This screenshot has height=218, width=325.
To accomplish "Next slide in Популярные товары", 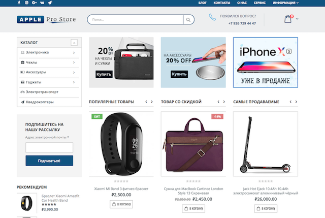I will (152, 102).
